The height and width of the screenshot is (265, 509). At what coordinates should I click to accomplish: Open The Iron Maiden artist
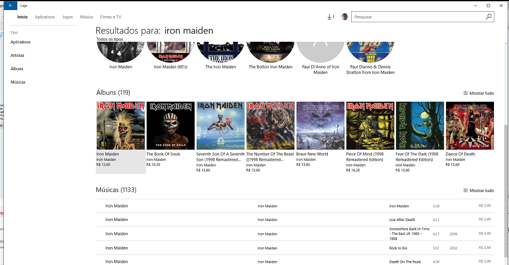click(221, 52)
